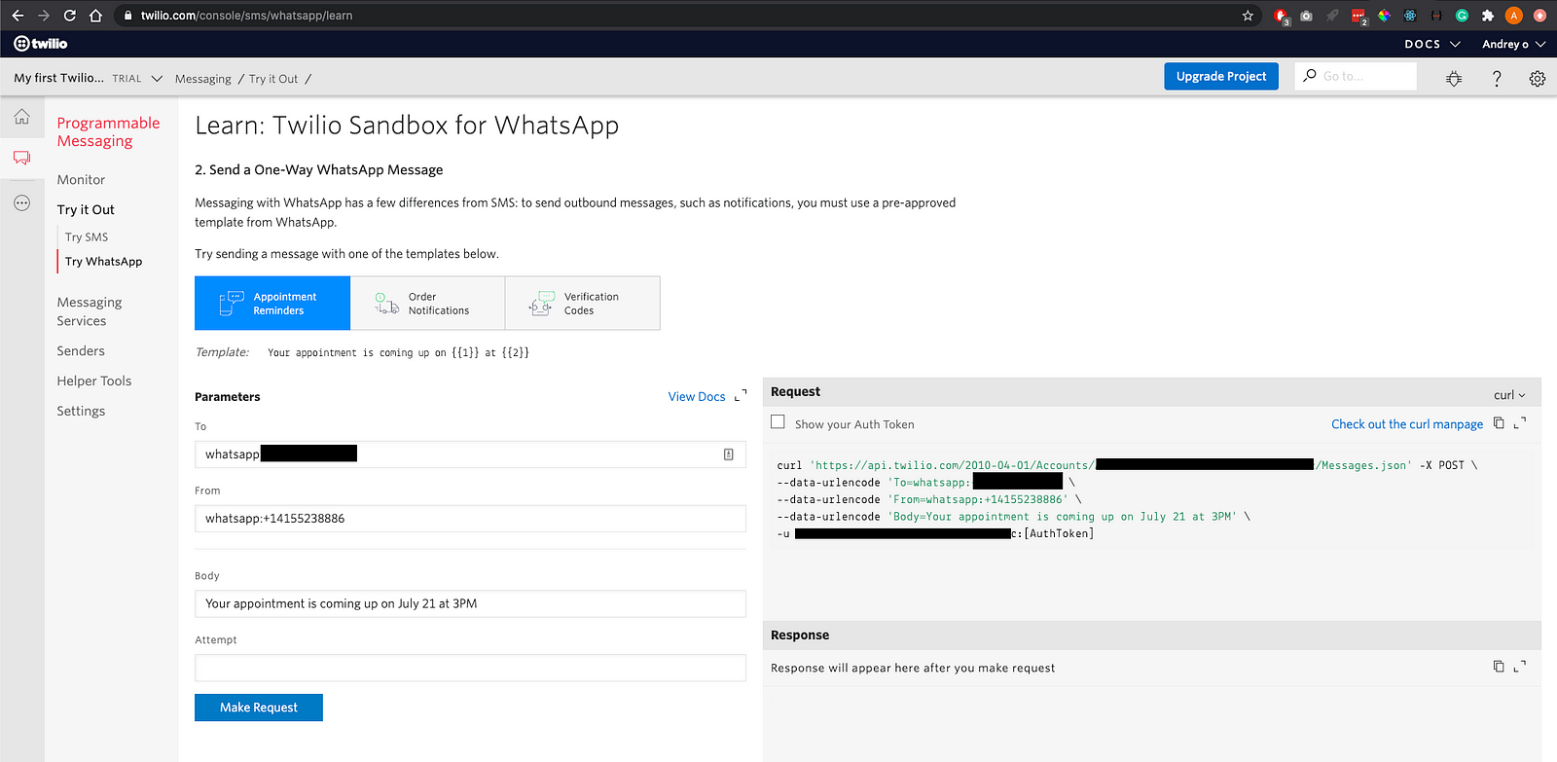Open Helper Tools in the sidebar
The image size is (1557, 762).
point(93,381)
